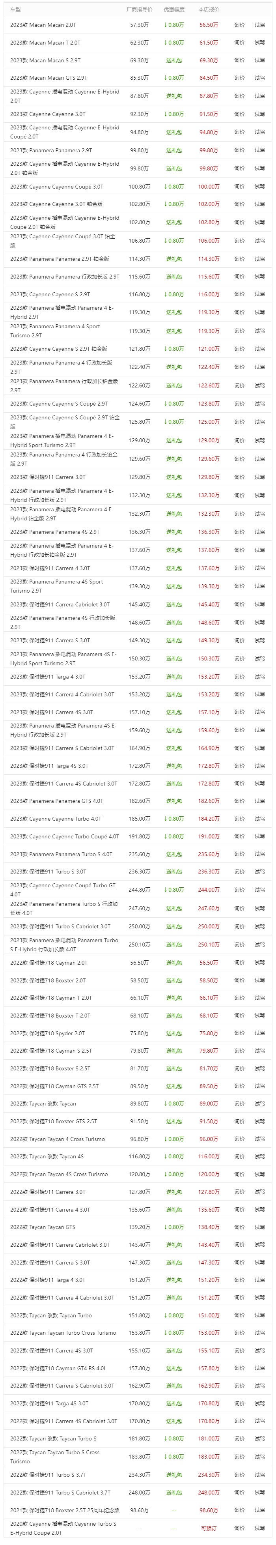276x1545 pixels.
Task: Click 试驾 for 2022款 Taycan 4S Cross Turismo
Action: [259, 1175]
